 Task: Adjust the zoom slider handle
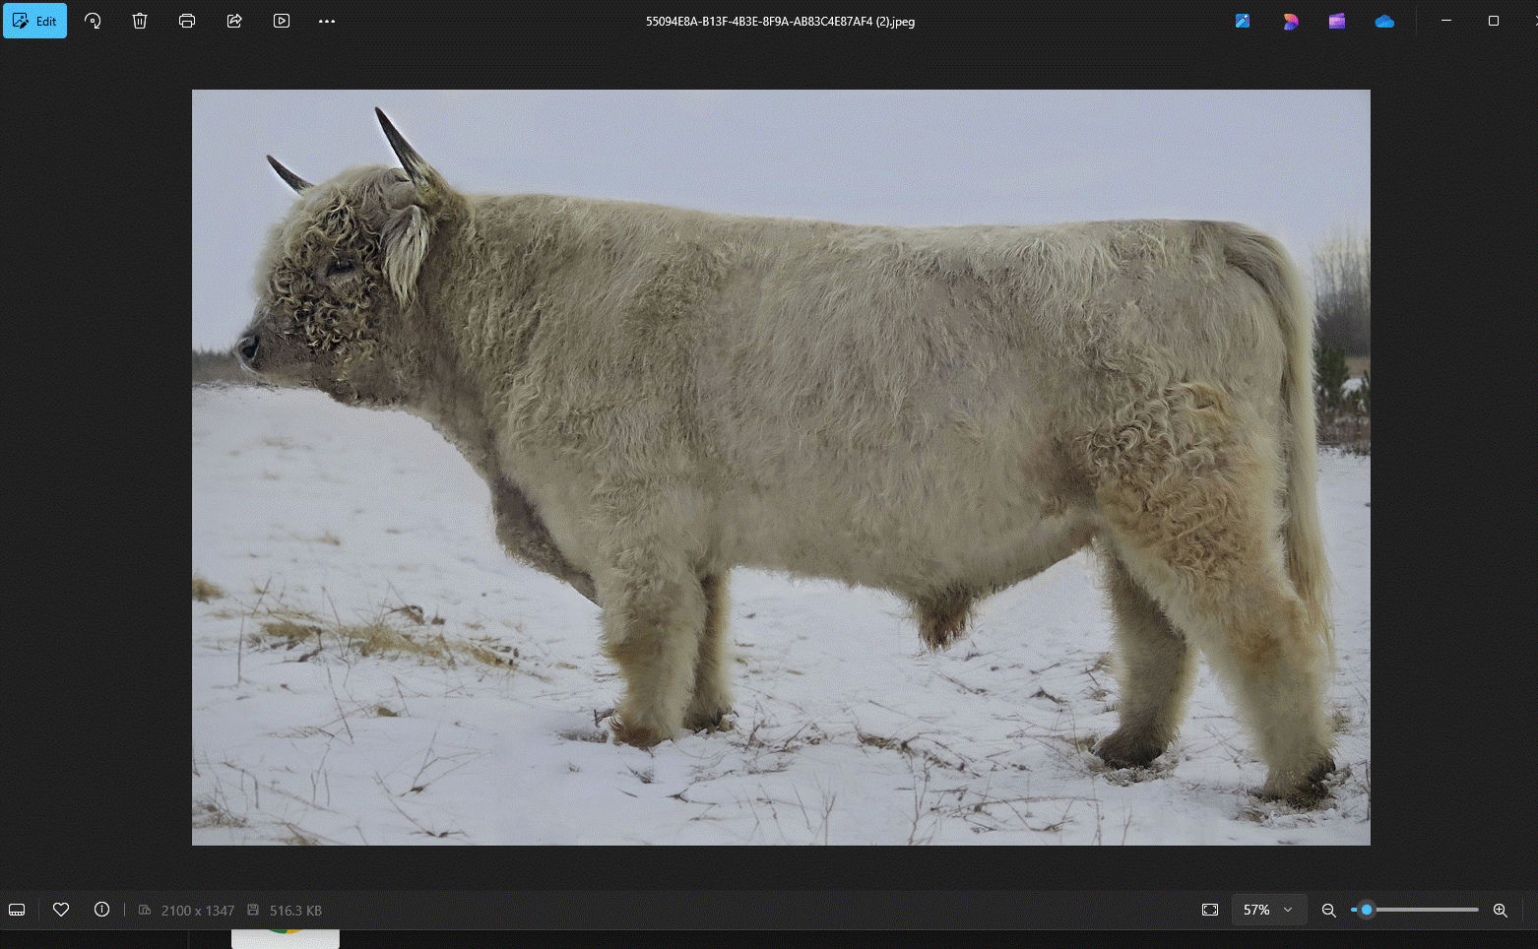coord(1367,910)
